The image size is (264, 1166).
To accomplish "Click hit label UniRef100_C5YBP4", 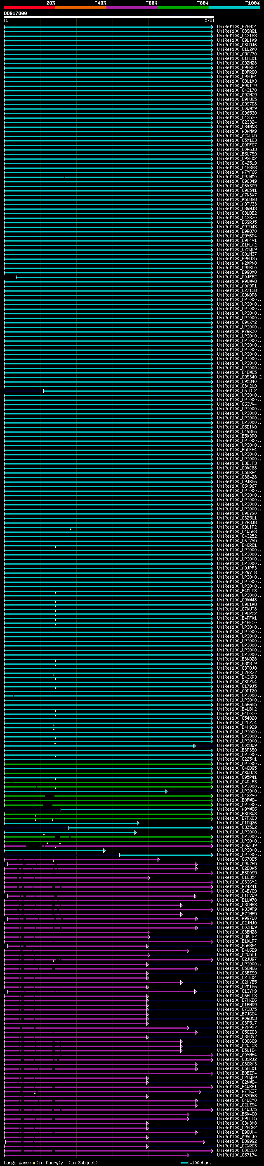I will pyautogui.click(x=237, y=236).
